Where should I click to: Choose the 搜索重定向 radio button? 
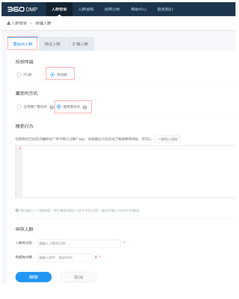(x=59, y=107)
